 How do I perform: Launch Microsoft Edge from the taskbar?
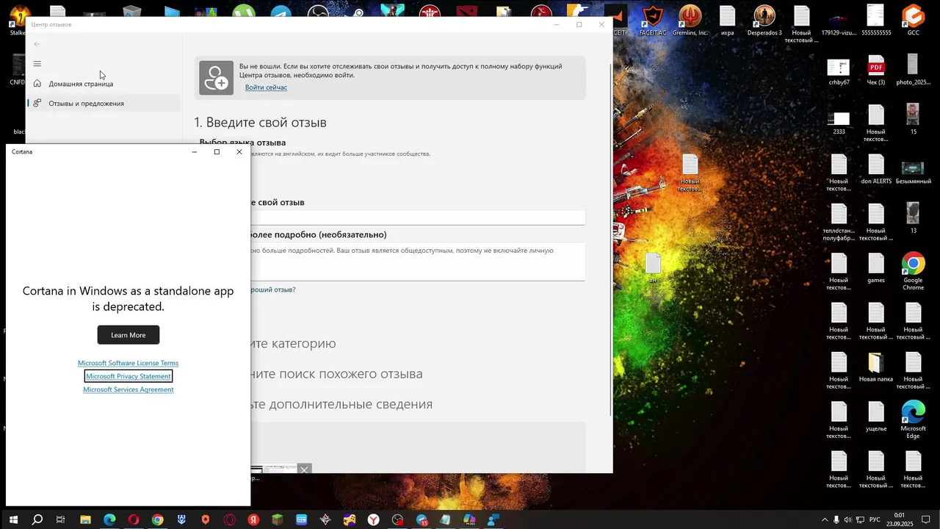pos(109,519)
